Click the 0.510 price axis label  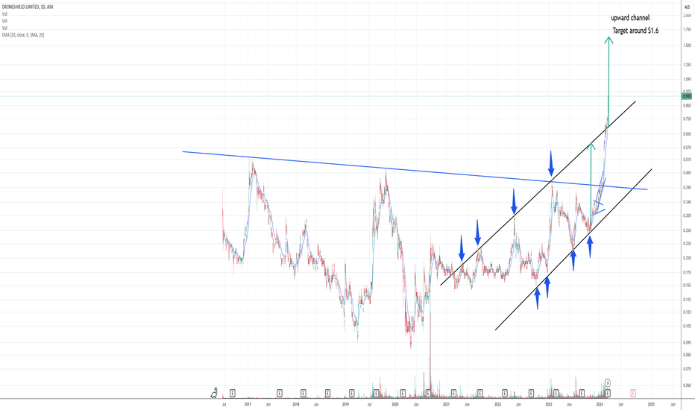tap(687, 160)
